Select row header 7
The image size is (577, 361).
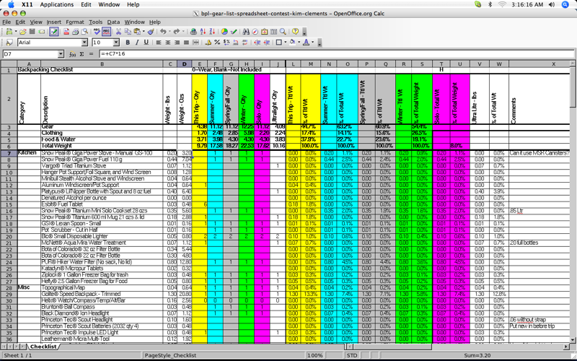[x=9, y=153]
